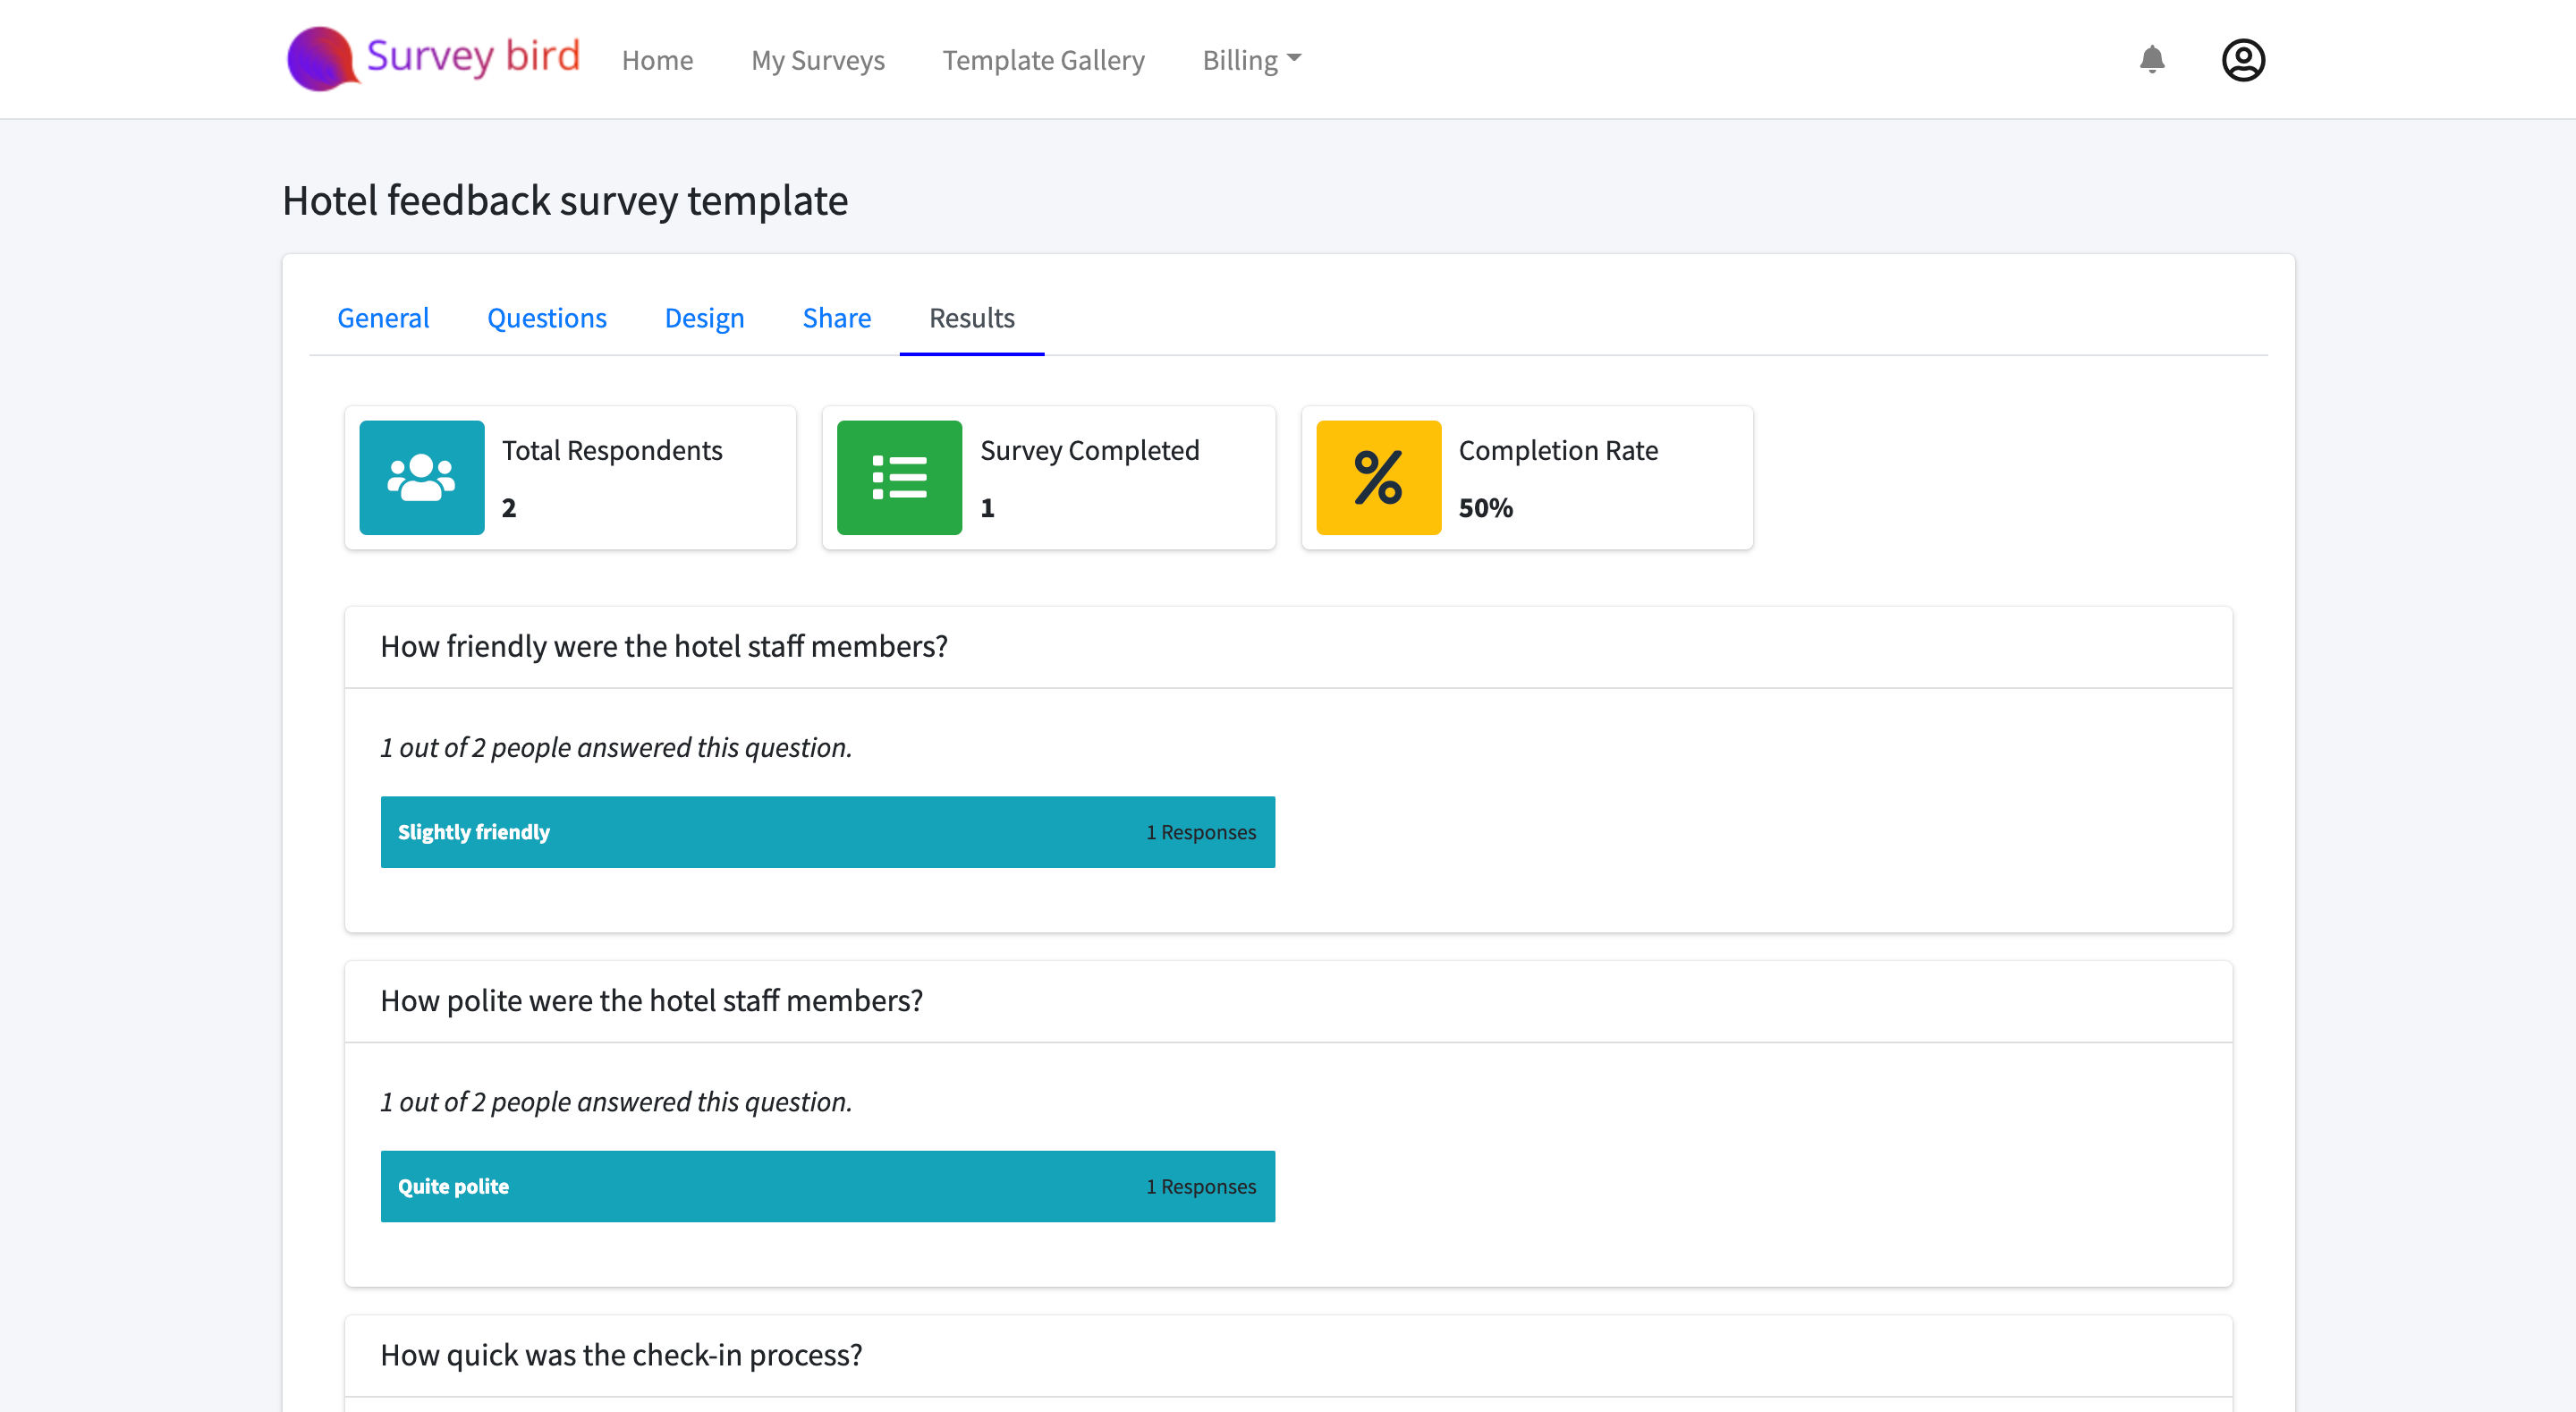2576x1412 pixels.
Task: Open the Design tab
Action: coord(704,319)
